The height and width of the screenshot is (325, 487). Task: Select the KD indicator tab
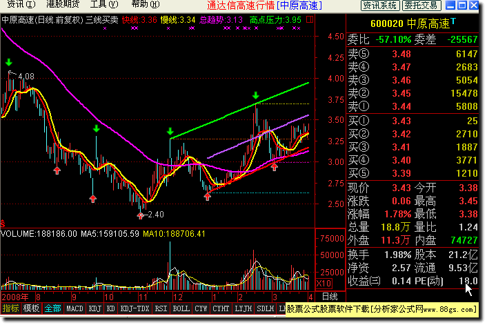(x=110, y=308)
